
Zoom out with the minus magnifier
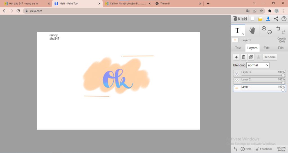tap(269, 32)
